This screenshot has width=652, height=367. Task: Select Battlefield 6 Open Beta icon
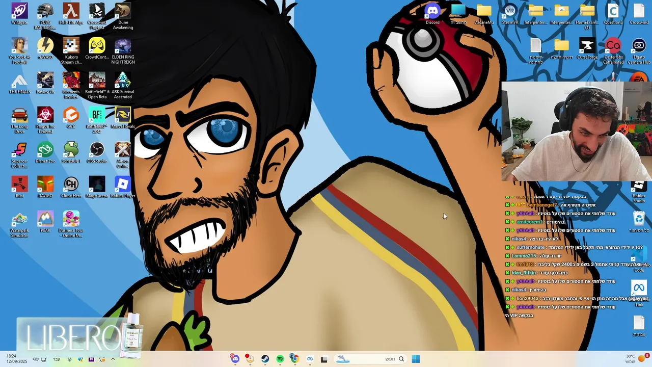point(97,85)
